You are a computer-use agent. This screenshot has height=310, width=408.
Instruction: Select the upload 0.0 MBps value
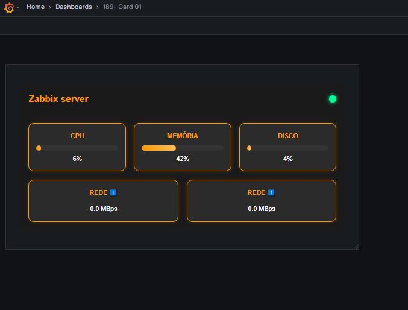(x=262, y=209)
